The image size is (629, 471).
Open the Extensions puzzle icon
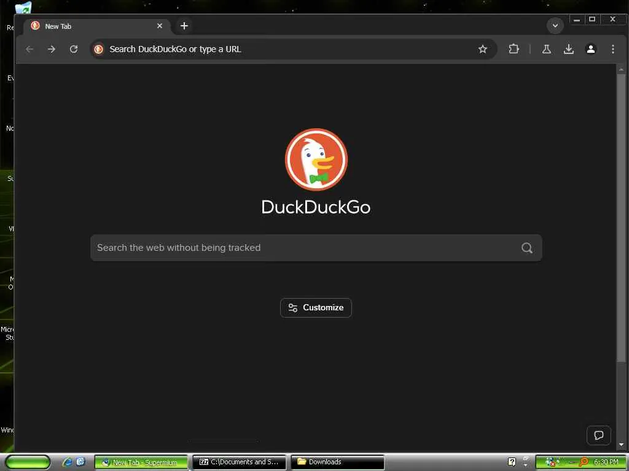pyautogui.click(x=514, y=49)
